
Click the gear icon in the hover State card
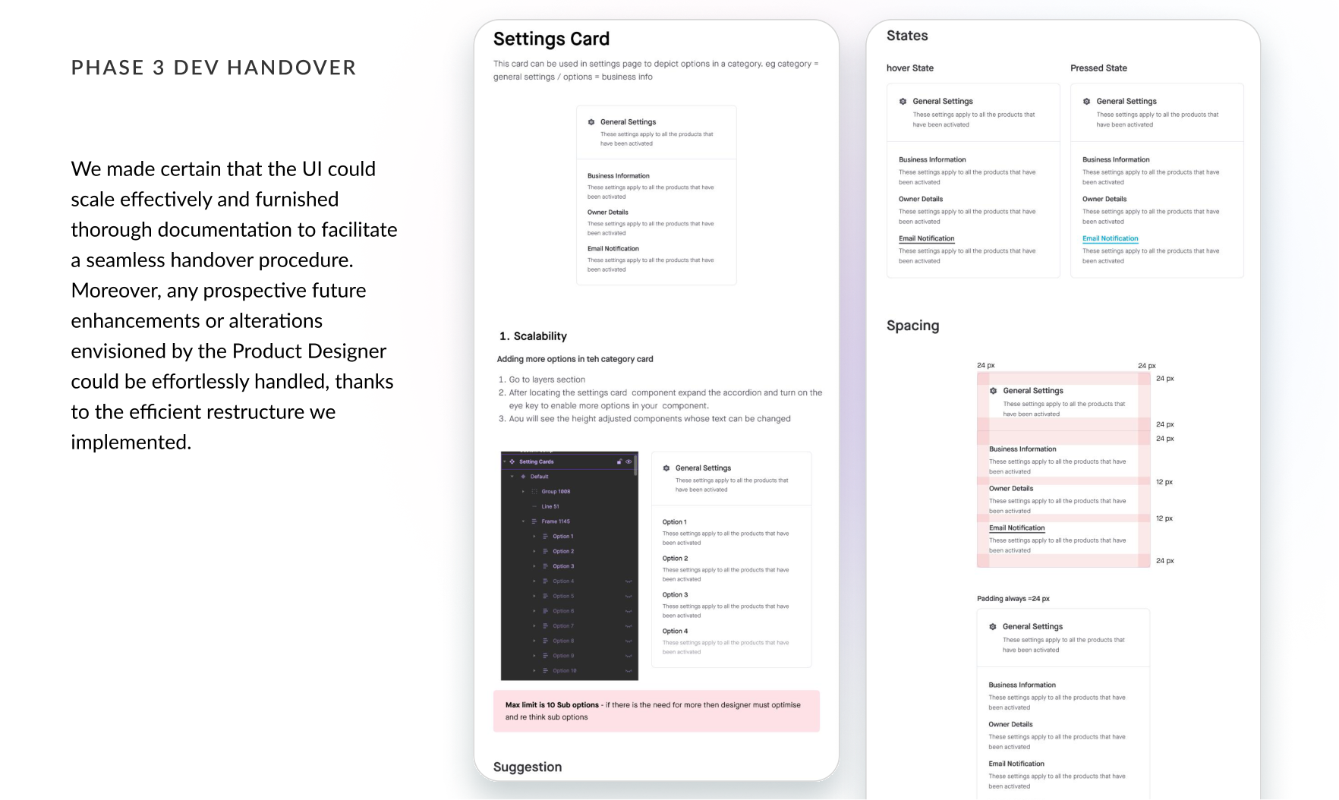click(903, 101)
